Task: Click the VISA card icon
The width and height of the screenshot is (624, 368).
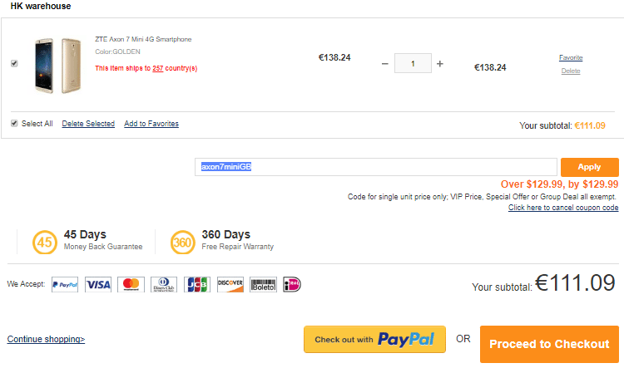Action: tap(98, 285)
